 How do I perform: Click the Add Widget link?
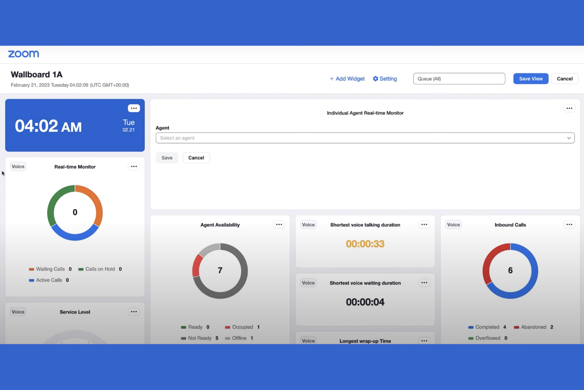347,79
